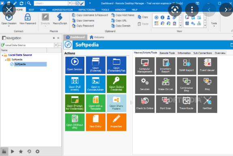The height and width of the screenshot is (156, 233).
Task: Select the Open with a Template tile
Action: (96, 103)
